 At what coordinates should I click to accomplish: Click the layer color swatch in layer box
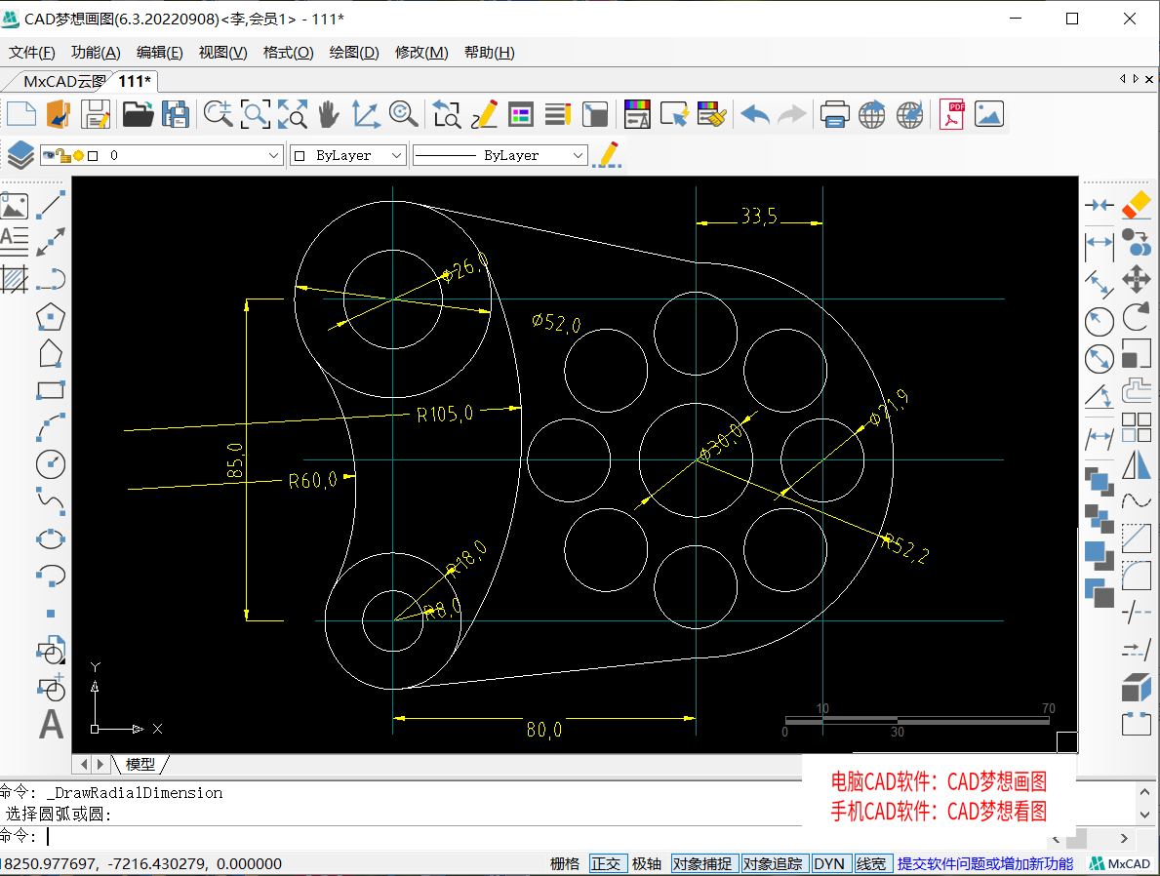pos(93,155)
